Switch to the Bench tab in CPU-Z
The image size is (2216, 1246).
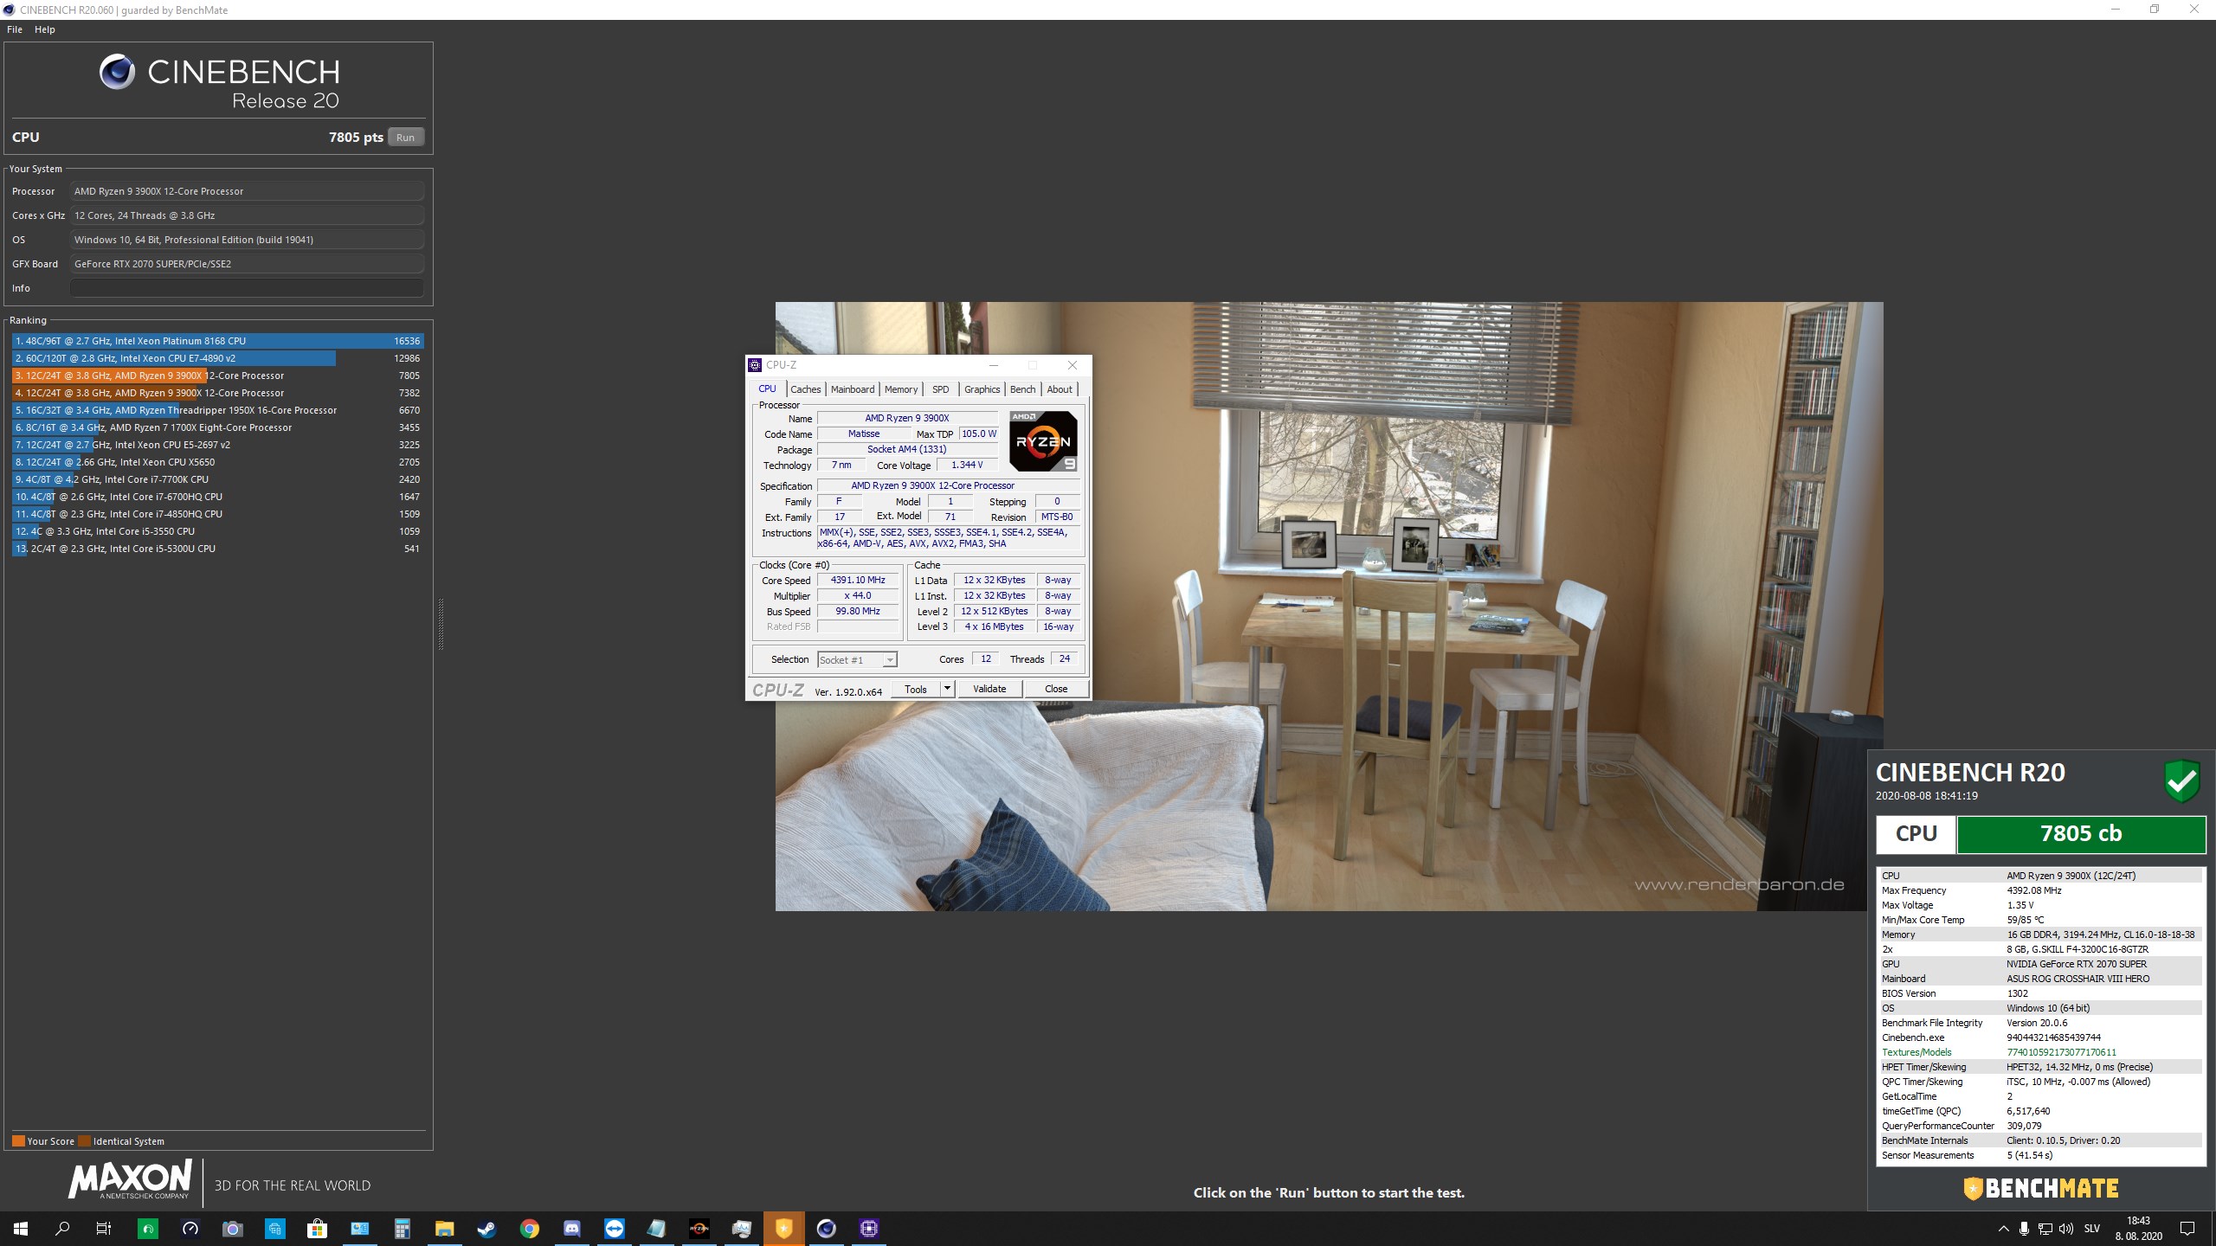1022,389
